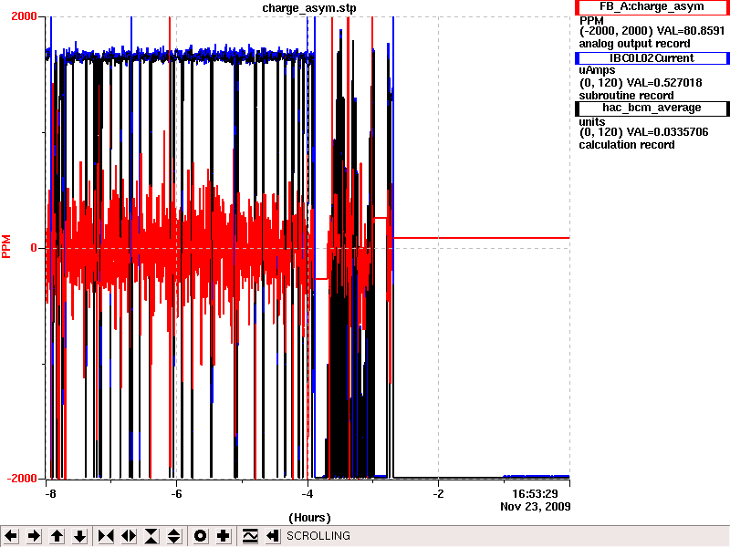
Task: Click the pan down arrow button
Action: 79,536
